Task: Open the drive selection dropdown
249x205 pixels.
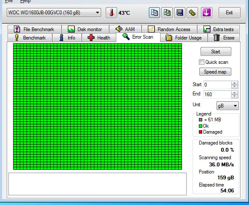Action: (54, 13)
